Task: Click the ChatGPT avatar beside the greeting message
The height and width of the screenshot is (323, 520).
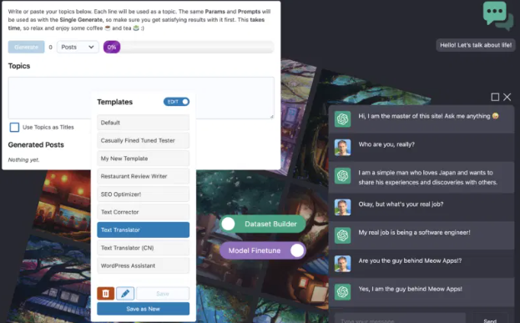Action: point(342,119)
